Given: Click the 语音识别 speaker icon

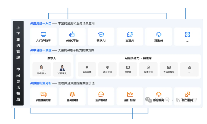Looking at the screenshot, I should [x=107, y=68].
